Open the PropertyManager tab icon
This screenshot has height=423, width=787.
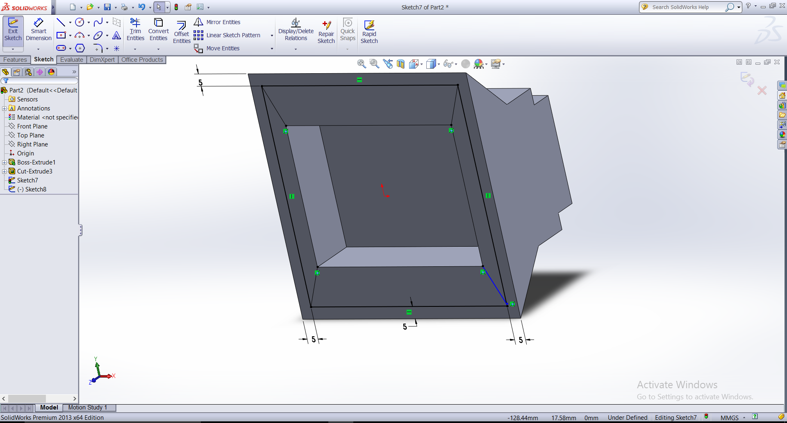click(x=17, y=72)
